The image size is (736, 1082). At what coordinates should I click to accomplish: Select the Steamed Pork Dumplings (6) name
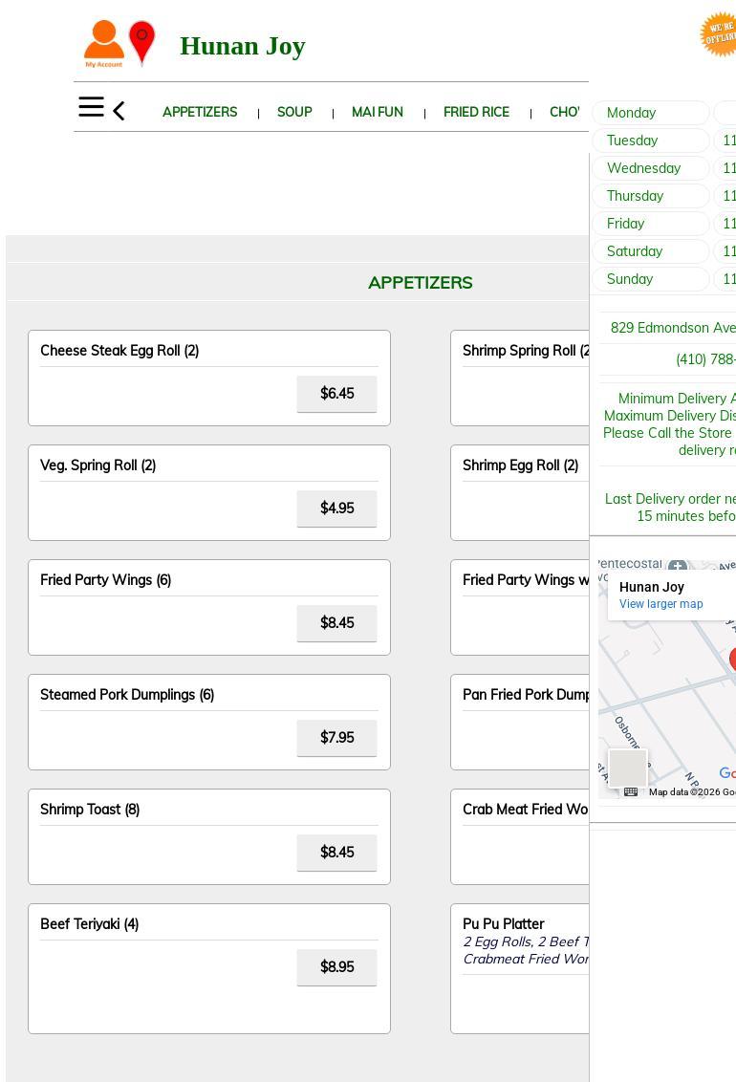click(x=127, y=694)
